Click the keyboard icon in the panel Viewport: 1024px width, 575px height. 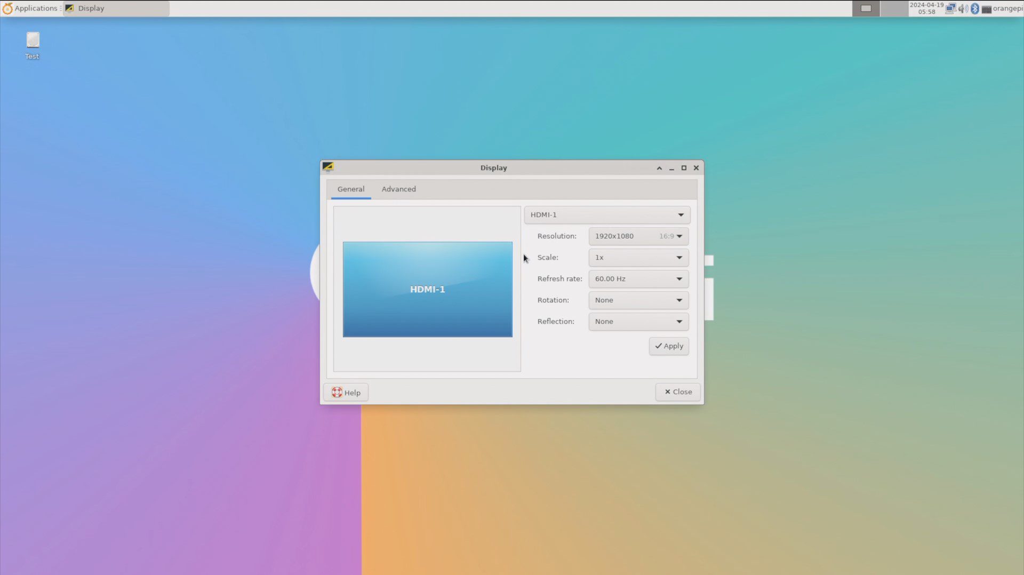(x=986, y=9)
